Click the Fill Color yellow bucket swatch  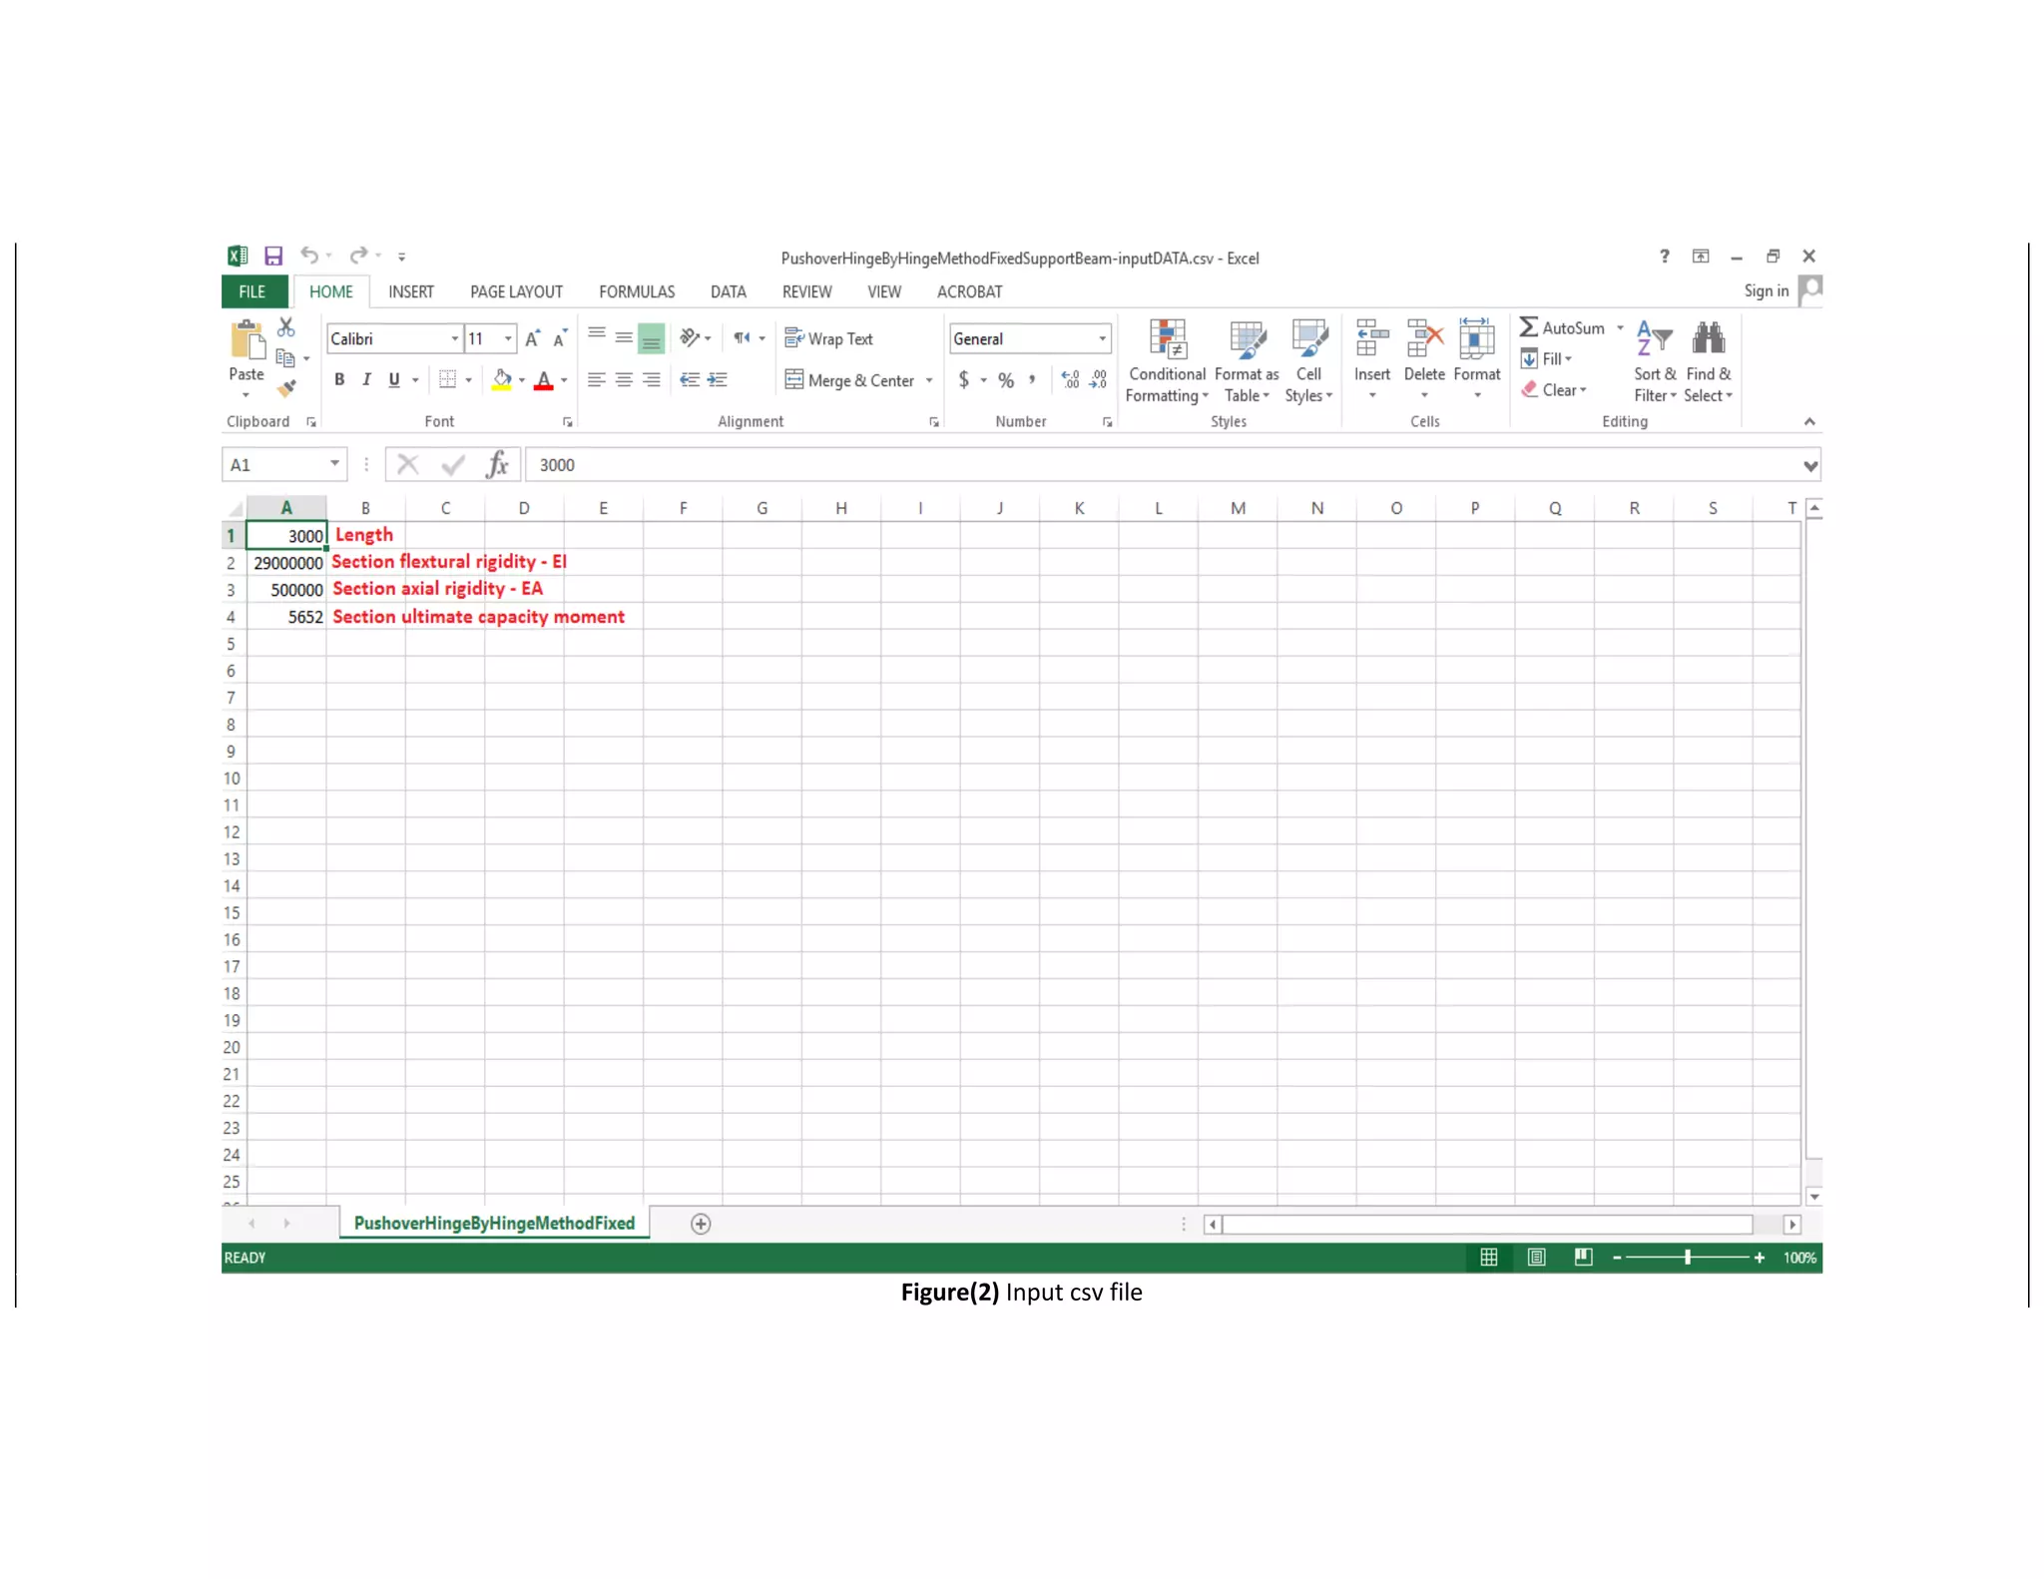tap(502, 380)
